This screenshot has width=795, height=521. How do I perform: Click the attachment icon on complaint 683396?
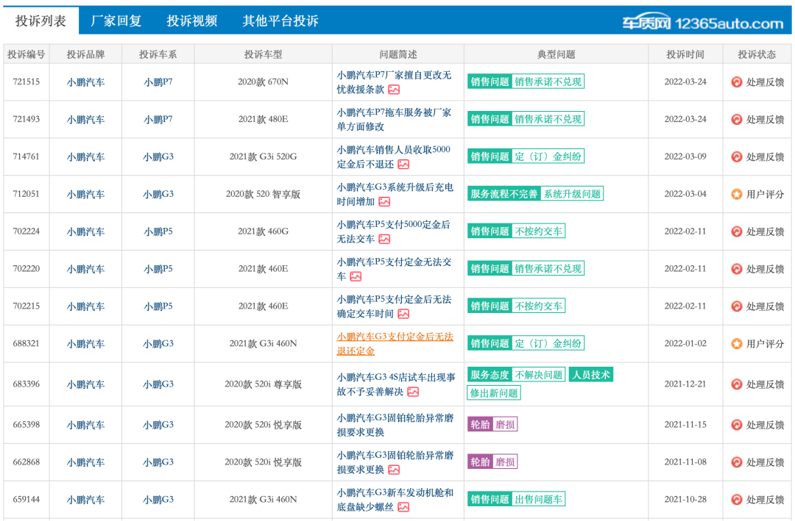coord(413,391)
